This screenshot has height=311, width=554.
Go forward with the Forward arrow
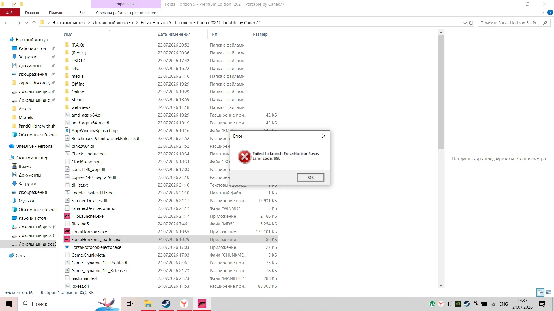[18, 23]
